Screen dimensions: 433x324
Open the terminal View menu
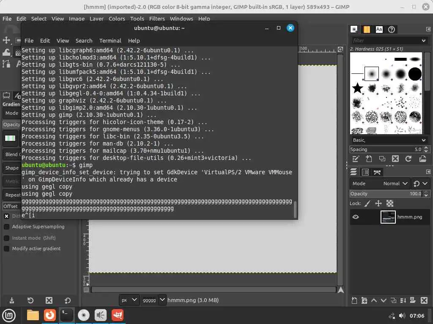63,40
